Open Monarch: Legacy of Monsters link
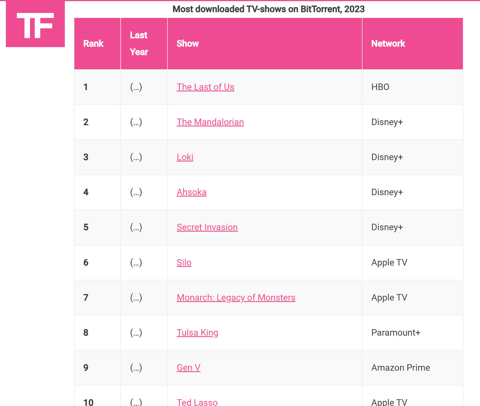480x406 pixels. [236, 298]
